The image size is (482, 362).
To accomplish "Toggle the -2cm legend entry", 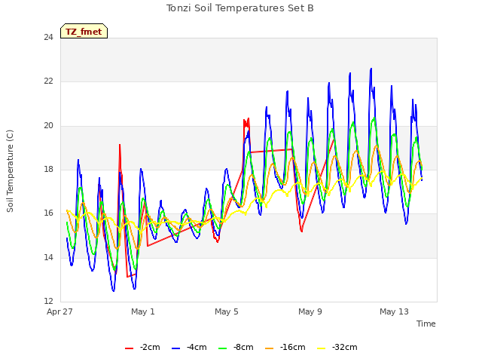I will coord(142,348).
